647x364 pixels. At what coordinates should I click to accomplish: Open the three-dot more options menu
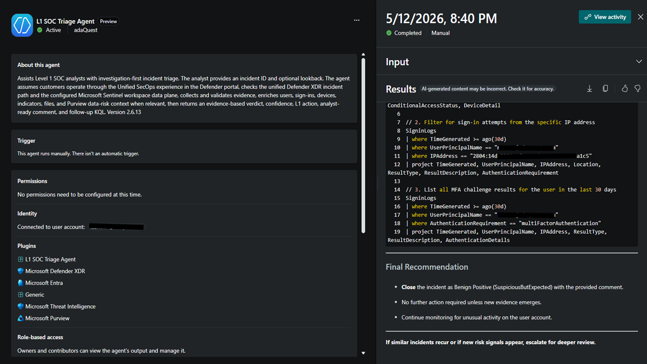pyautogui.click(x=357, y=20)
